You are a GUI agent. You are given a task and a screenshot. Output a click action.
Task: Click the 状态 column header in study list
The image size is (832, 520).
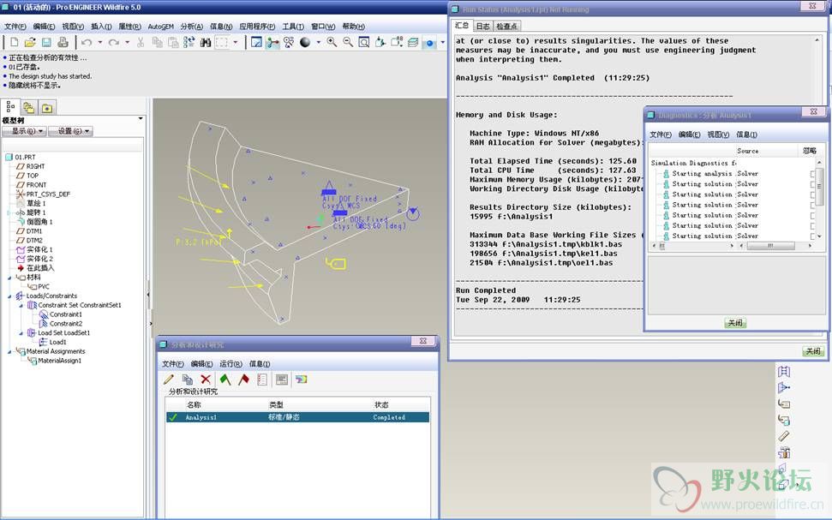point(381,404)
